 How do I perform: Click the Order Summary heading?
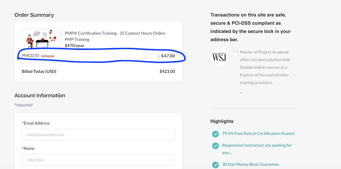pyautogui.click(x=34, y=15)
